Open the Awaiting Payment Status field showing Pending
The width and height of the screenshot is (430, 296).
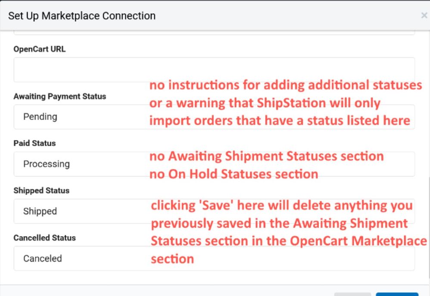(x=78, y=117)
